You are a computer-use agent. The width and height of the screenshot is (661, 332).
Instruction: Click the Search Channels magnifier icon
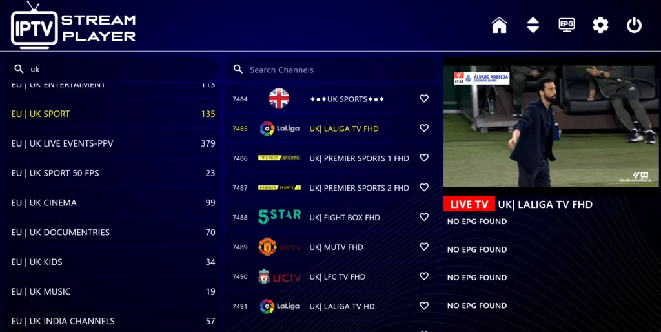click(238, 69)
